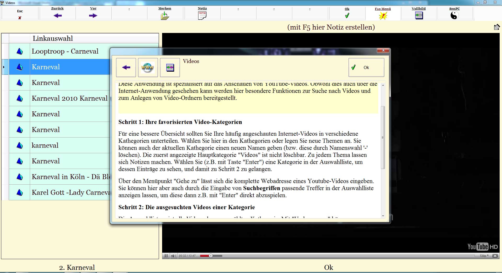Select Looptroop - Carneval in link list

pyautogui.click(x=65, y=51)
